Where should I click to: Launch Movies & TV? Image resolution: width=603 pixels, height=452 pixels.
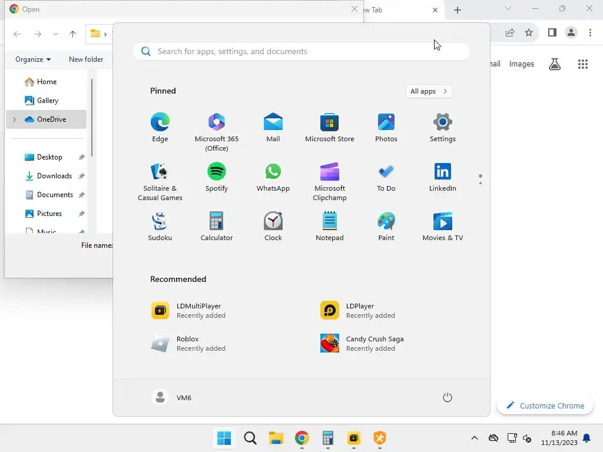point(443,227)
